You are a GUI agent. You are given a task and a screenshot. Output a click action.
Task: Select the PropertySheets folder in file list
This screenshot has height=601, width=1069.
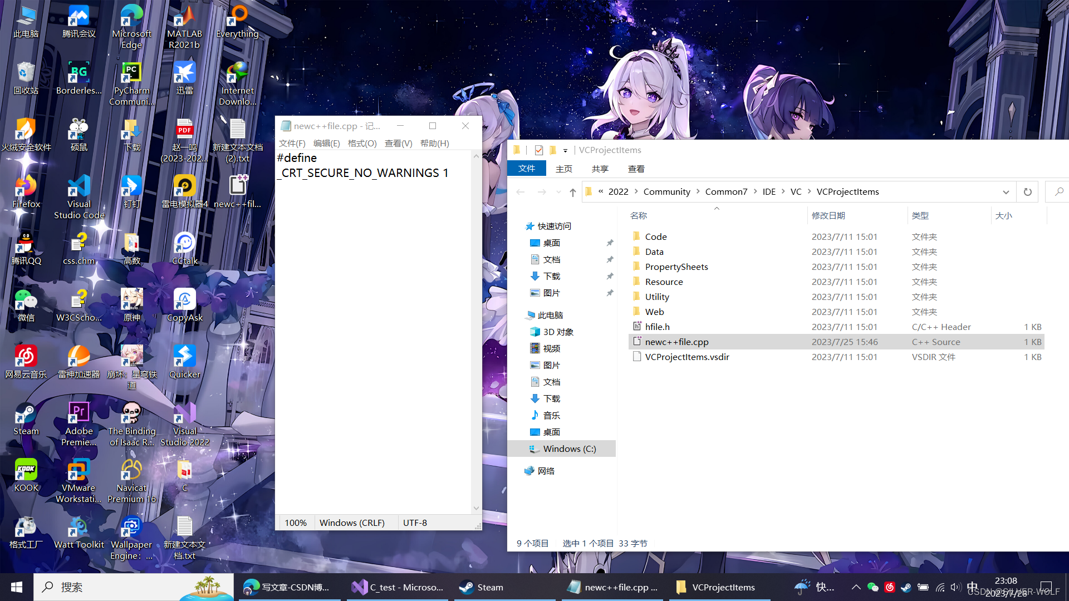click(676, 267)
